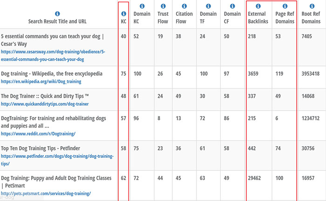326x201 pixels.
Task: Click info icon above External Backlinks
Action: [x=258, y=6]
